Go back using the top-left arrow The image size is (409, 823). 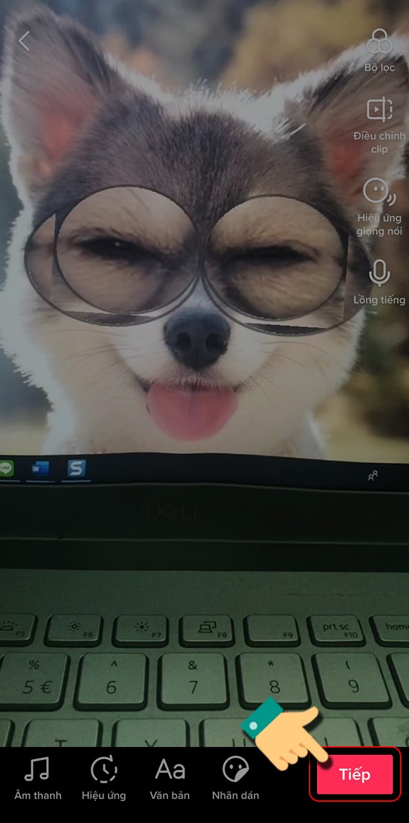coord(24,41)
